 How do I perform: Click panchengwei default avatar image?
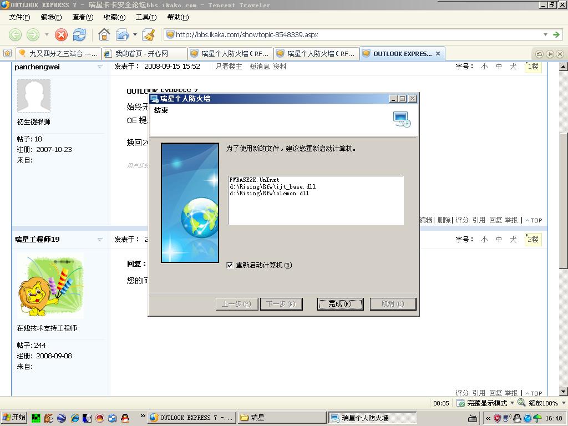tap(34, 95)
